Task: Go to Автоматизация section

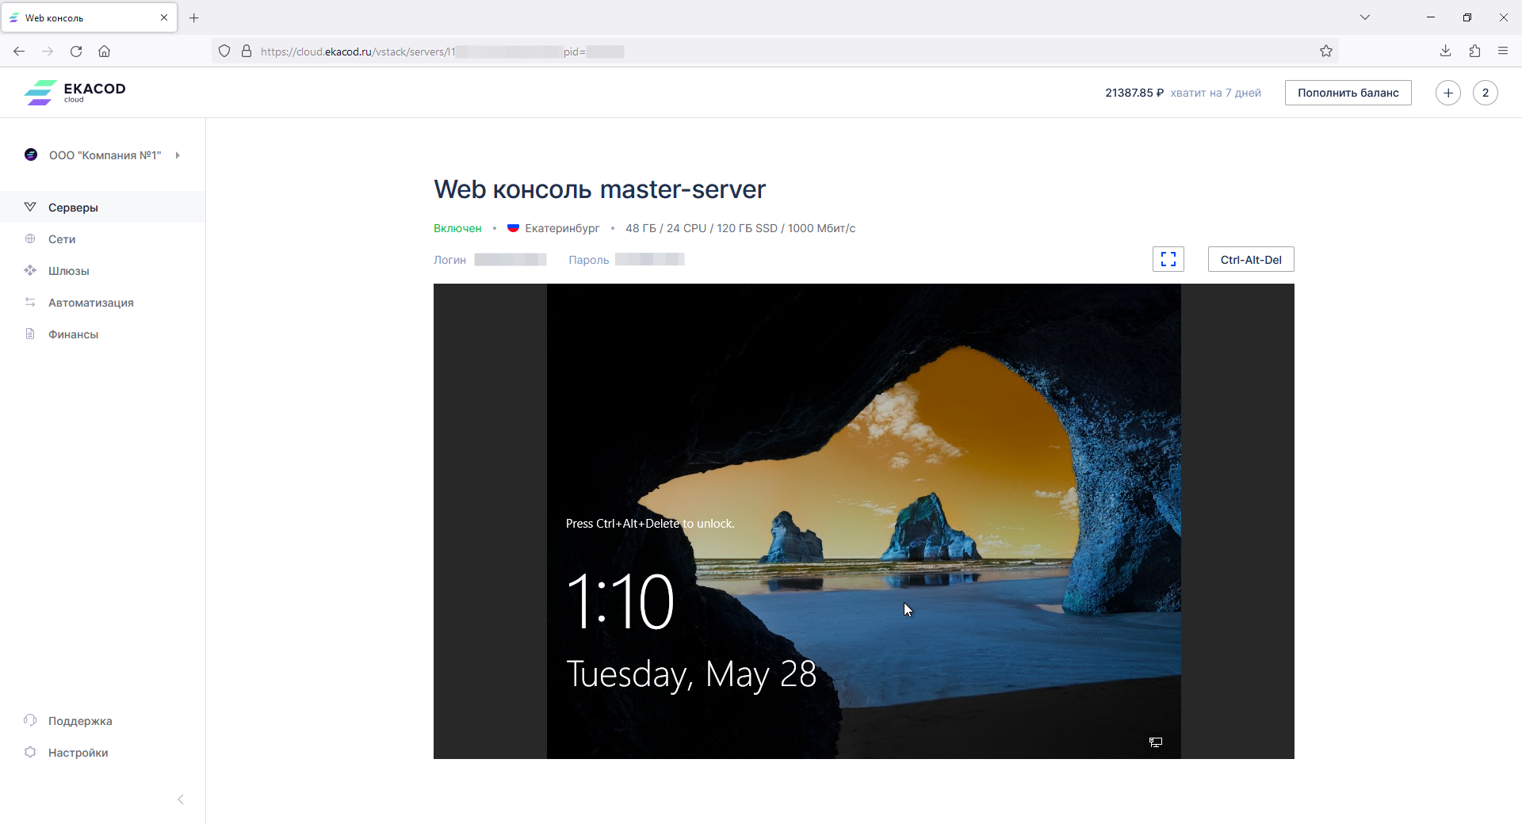Action: (90, 303)
